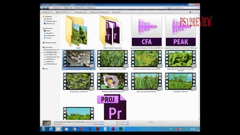The image size is (240, 135).
Task: Toggle the preview pane button
Action: point(197,12)
